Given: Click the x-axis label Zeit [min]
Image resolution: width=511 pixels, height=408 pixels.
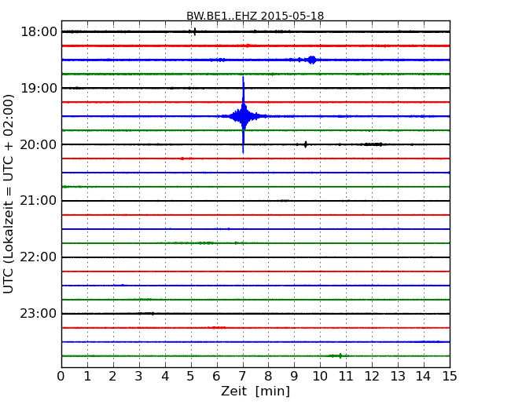Looking at the screenshot, I should tap(256, 391).
